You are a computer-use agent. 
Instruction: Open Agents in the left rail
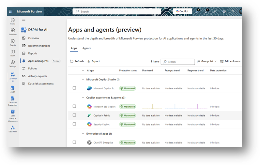(13, 42)
